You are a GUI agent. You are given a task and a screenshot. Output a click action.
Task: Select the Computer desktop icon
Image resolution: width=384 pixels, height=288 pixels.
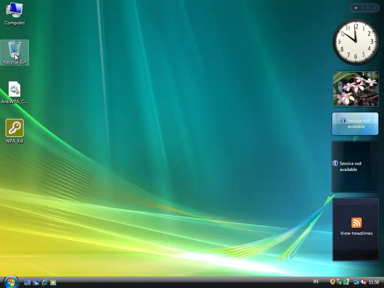pos(15,13)
